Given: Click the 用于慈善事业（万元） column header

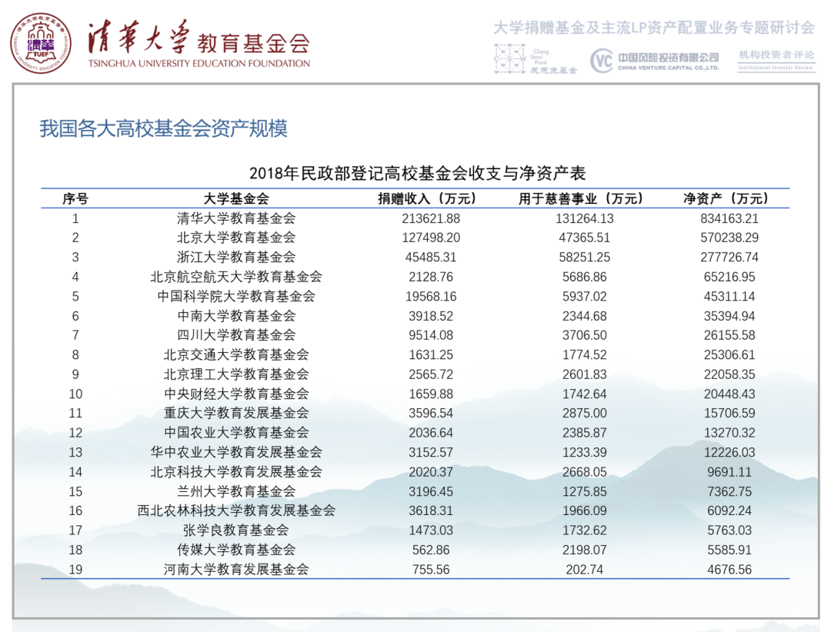Looking at the screenshot, I should pyautogui.click(x=580, y=198).
